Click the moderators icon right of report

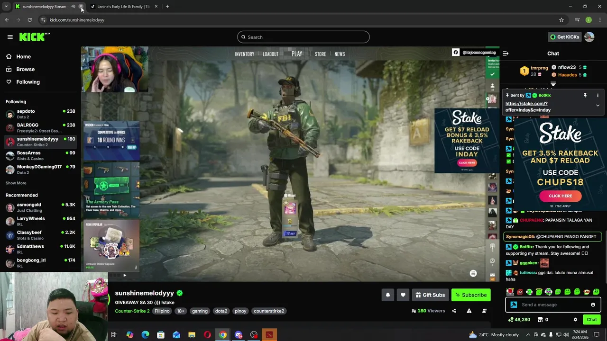[x=484, y=311]
